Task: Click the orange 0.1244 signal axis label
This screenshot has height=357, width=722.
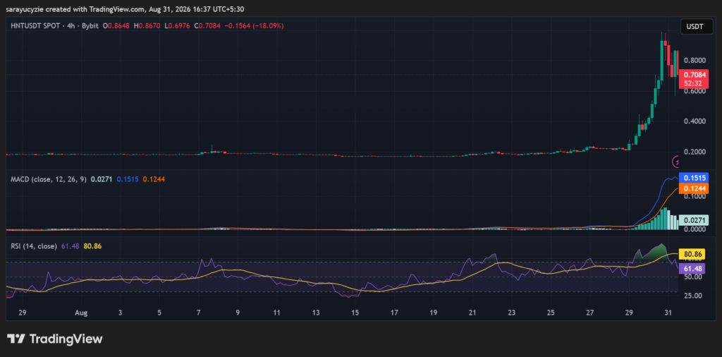Action: coord(693,188)
